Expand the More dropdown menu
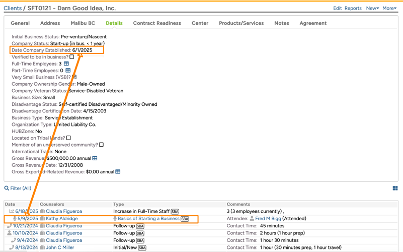Screen dimensions: 403x252 coord(389,8)
